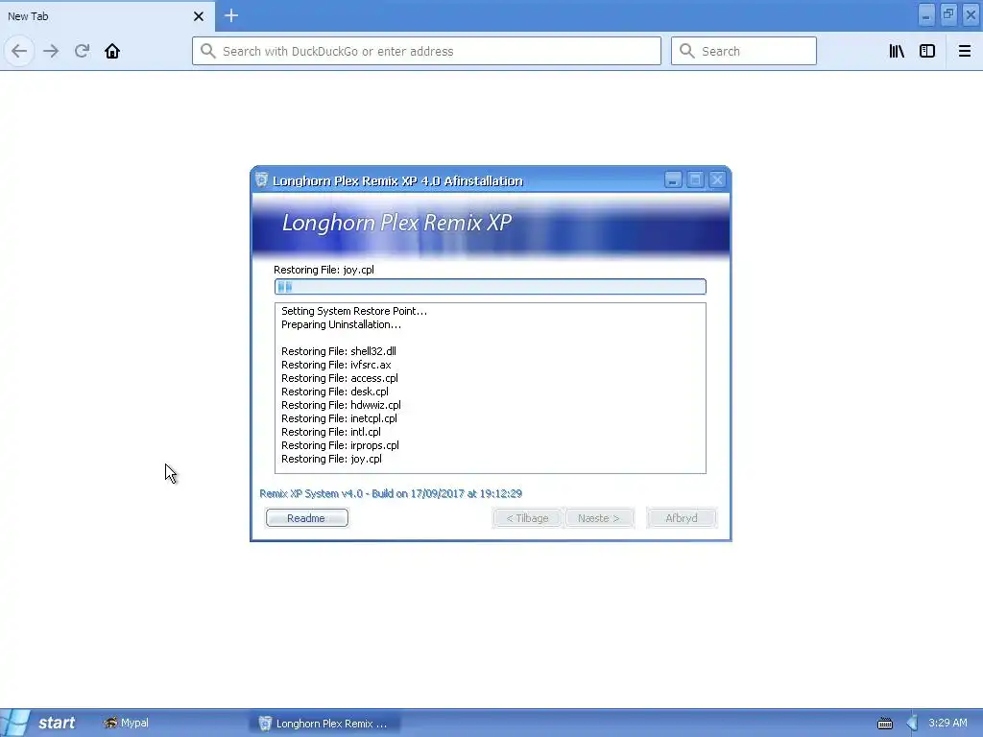Reload the page with the refresh icon

click(x=82, y=51)
